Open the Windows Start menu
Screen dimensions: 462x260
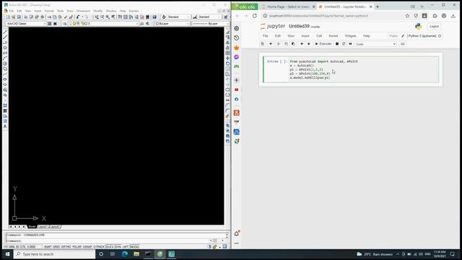(7, 254)
